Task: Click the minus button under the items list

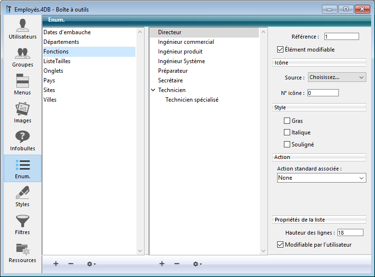Action: tap(177, 264)
